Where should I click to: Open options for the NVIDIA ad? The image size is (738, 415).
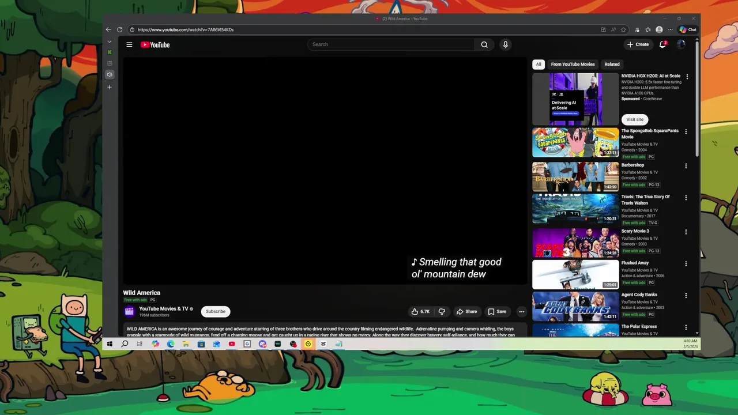(x=687, y=77)
